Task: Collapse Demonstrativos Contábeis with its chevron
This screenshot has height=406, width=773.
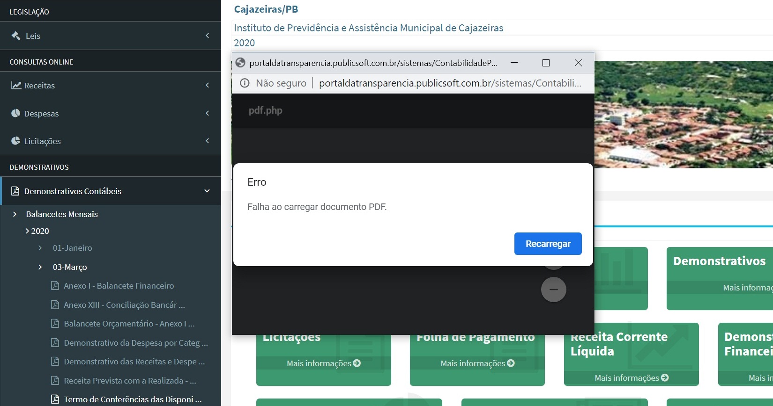Action: [207, 191]
